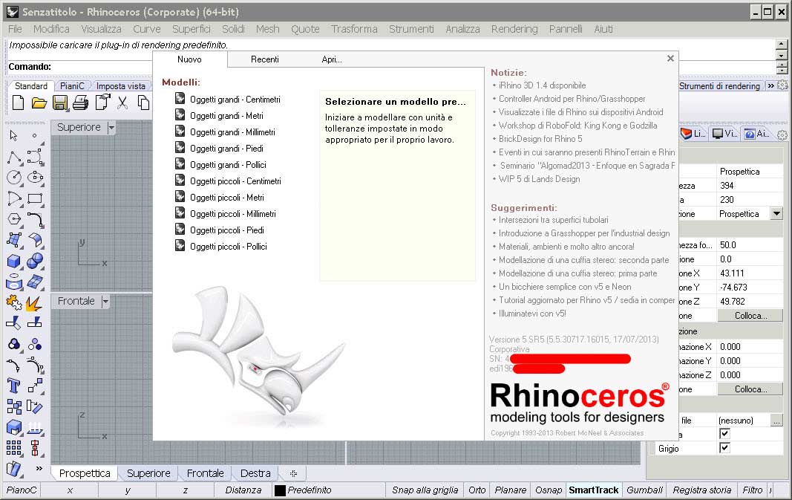
Task: Select the Polygon tool
Action: tap(15, 219)
